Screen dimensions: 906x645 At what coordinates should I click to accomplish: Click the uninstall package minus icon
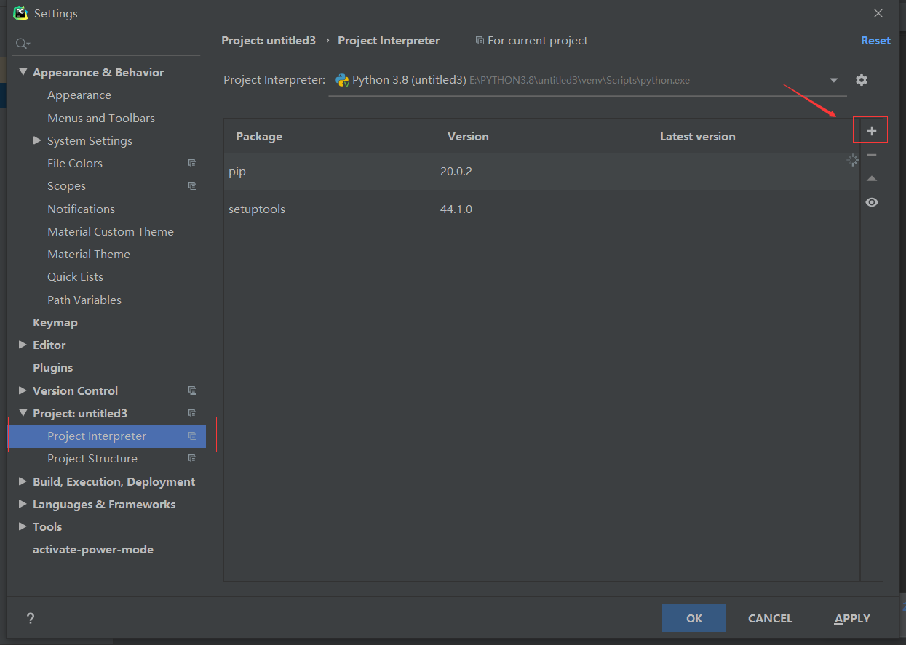[871, 155]
